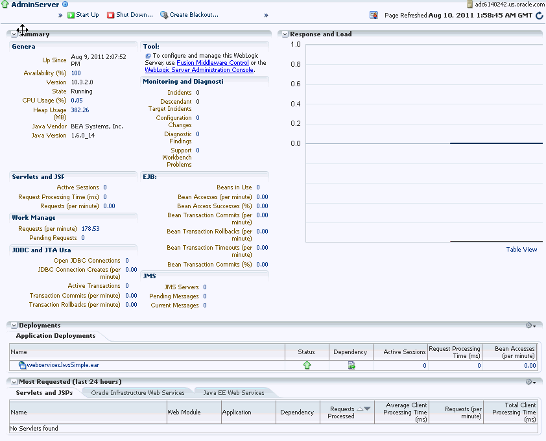546x441 pixels.
Task: Switch to the Java EE Web Services tab
Action: pos(233,392)
